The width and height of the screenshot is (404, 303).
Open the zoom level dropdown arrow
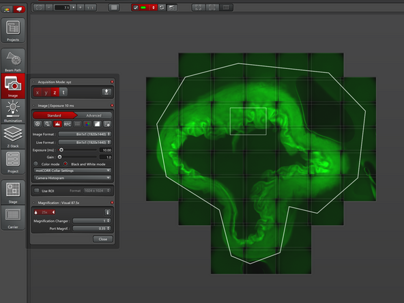coord(74,8)
